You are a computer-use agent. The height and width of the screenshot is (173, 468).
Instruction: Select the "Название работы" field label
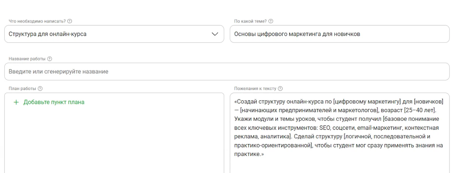tap(25, 59)
